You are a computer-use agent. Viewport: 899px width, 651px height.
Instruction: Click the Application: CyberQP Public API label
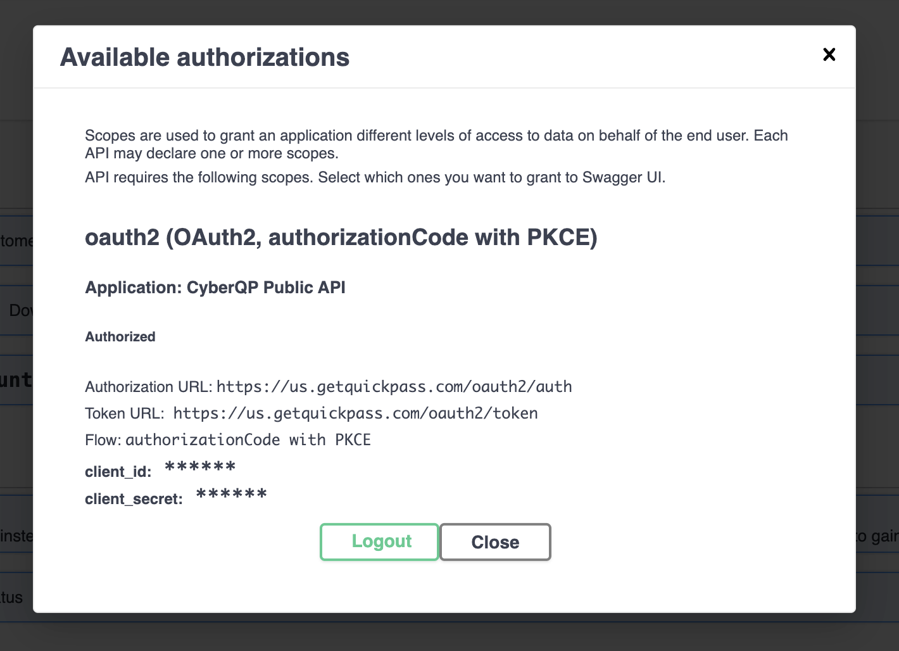[215, 288]
